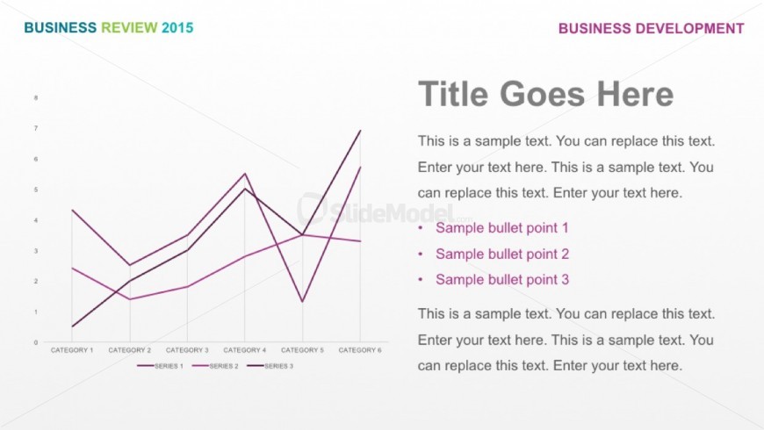Select the Business Development heading
The image size is (764, 430).
(651, 28)
